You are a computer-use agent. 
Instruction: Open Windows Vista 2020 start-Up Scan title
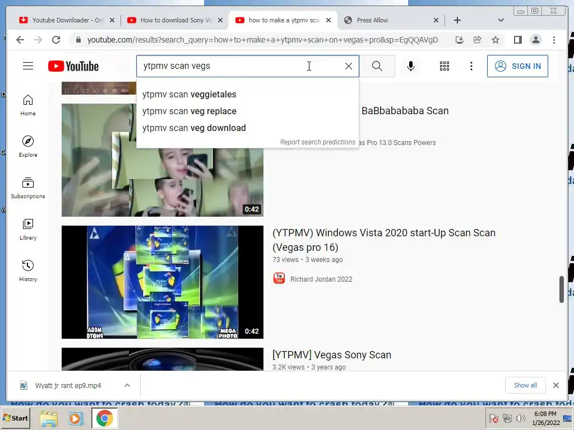383,240
